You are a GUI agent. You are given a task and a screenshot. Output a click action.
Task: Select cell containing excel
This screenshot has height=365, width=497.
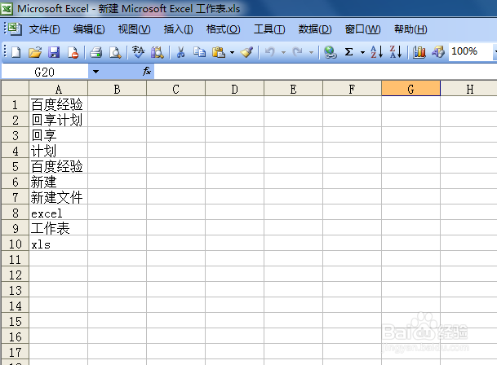(x=58, y=213)
